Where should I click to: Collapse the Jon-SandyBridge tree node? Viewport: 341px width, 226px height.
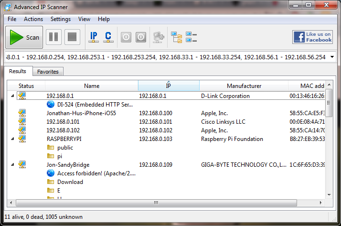pyautogui.click(x=12, y=165)
